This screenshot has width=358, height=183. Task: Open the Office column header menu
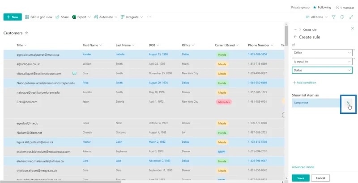click(188, 45)
